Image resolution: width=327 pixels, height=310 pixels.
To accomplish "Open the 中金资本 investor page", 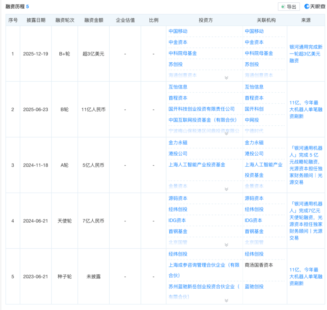I will click(x=177, y=42).
